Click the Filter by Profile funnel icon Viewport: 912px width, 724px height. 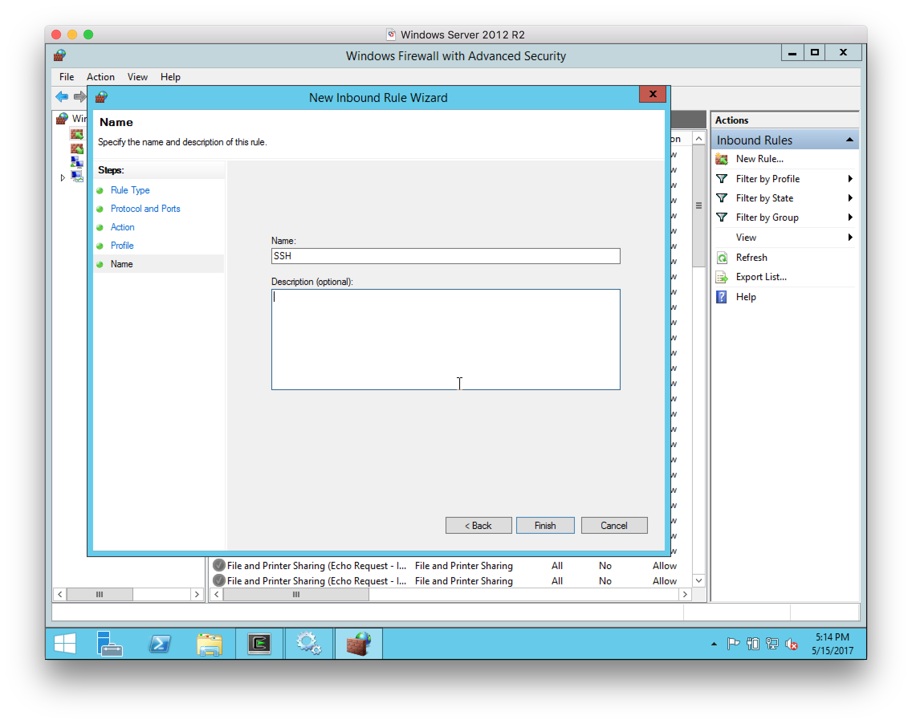[x=722, y=179]
